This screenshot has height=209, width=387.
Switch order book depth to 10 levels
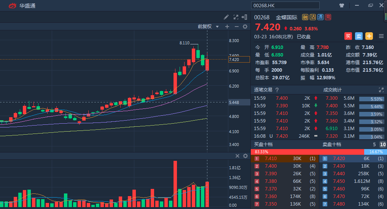(382, 145)
